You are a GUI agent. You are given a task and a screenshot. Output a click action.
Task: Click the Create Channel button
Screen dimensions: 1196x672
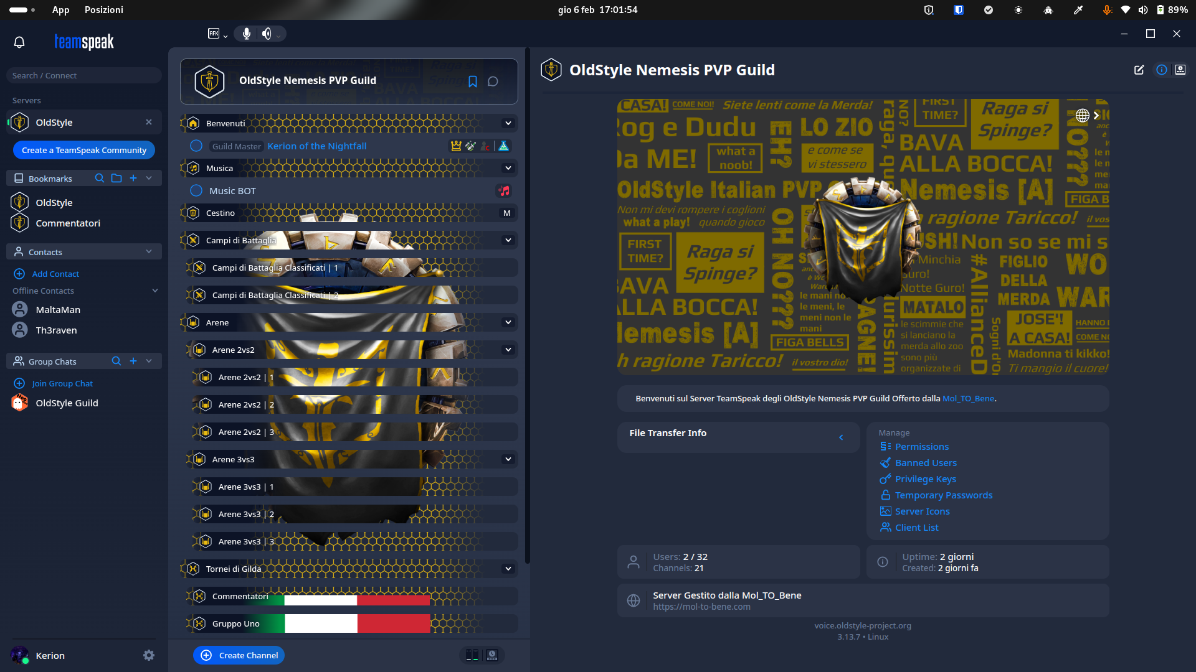pyautogui.click(x=239, y=655)
